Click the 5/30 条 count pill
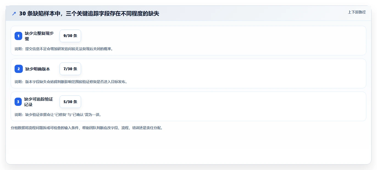 [x=70, y=102]
